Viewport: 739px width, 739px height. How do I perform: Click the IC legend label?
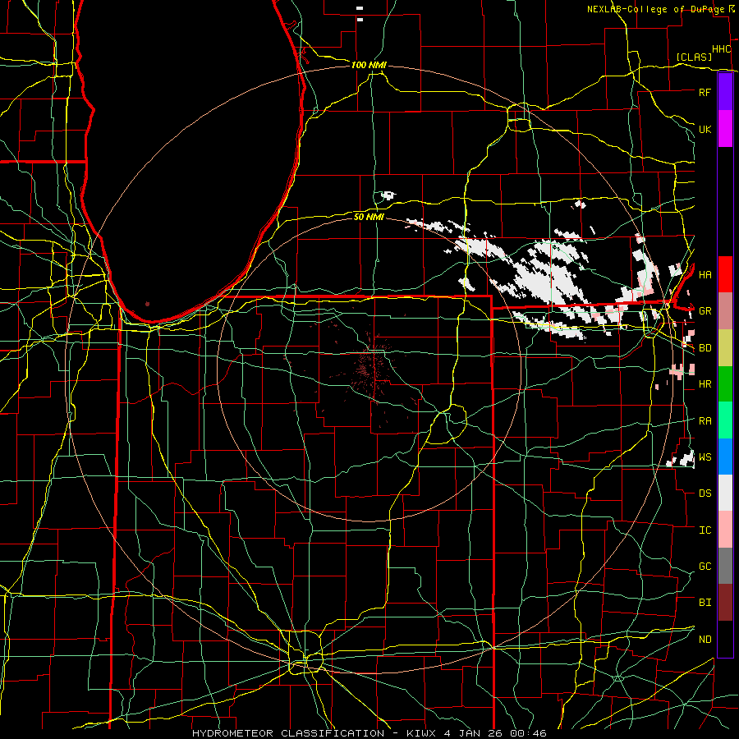tap(705, 530)
